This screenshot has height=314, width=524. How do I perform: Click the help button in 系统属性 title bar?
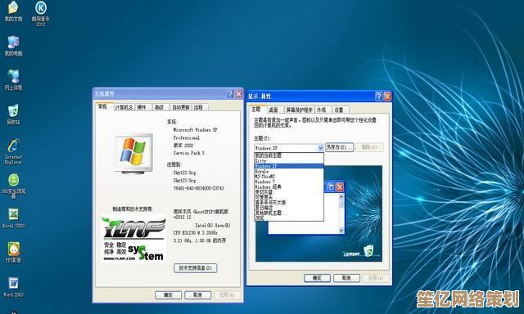coord(230,94)
